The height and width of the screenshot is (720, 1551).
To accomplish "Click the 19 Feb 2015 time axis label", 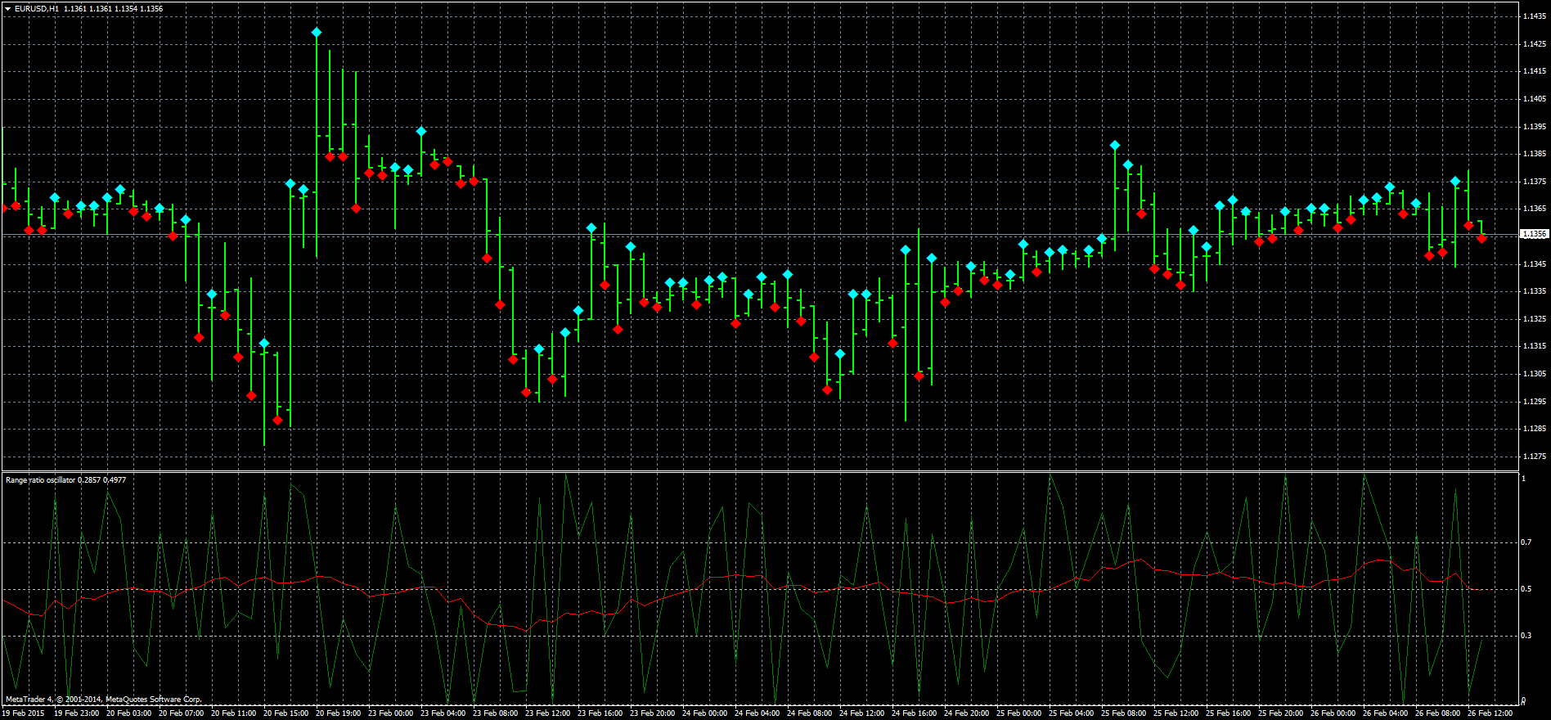I will tap(23, 713).
